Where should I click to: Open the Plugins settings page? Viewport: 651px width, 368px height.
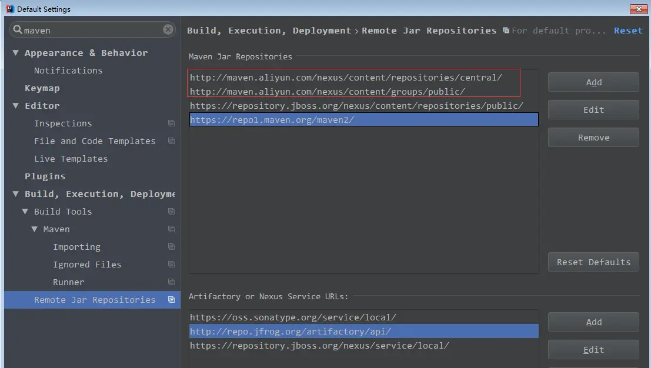pos(44,176)
